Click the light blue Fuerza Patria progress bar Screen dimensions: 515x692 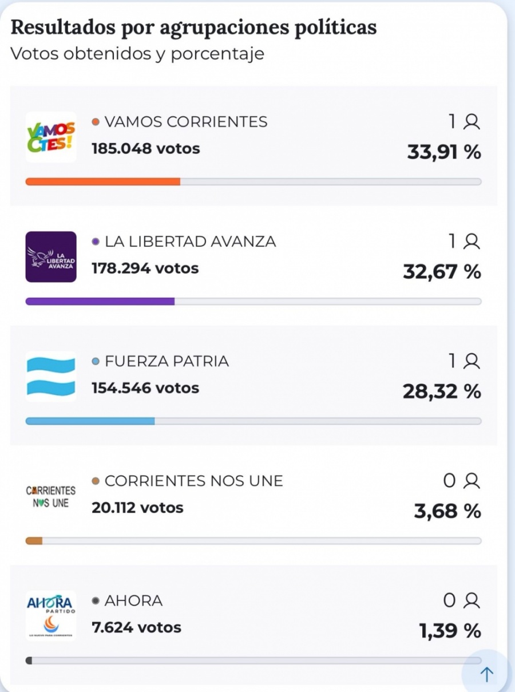[90, 421]
